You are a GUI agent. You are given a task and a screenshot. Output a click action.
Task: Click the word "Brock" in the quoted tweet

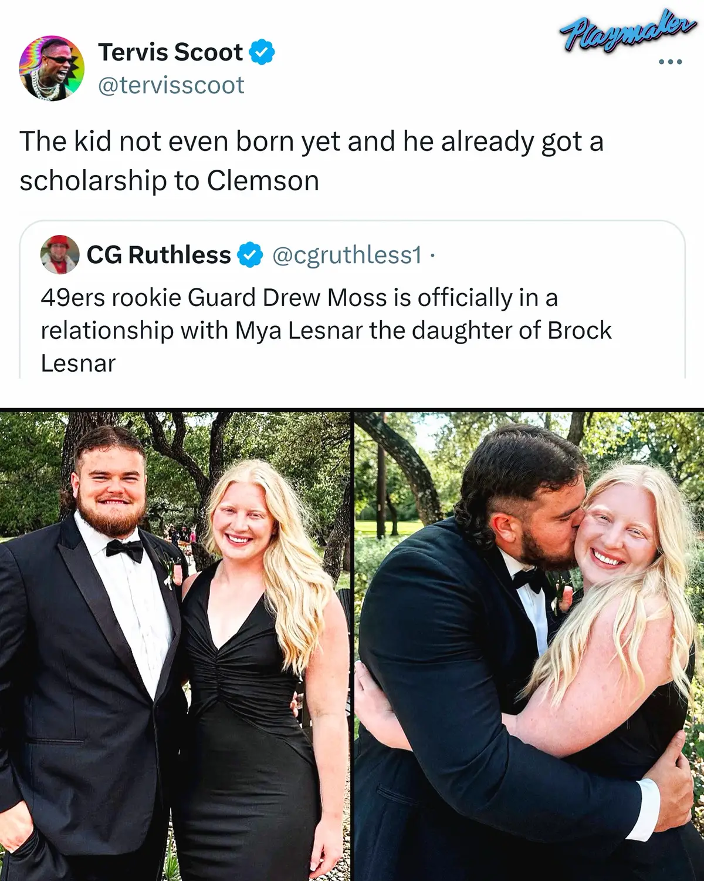580,331
